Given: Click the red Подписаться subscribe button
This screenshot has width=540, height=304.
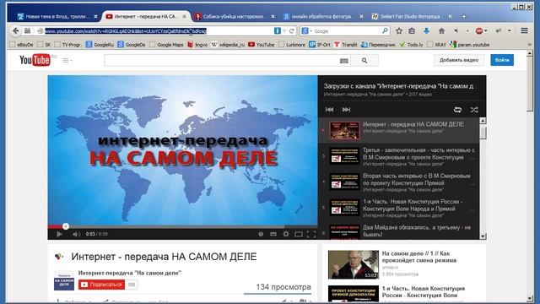Looking at the screenshot, I should click(x=101, y=285).
